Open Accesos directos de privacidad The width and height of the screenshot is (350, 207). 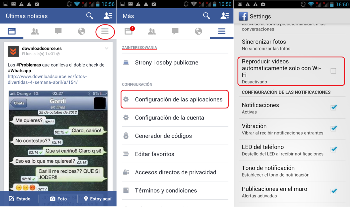[x=175, y=172]
